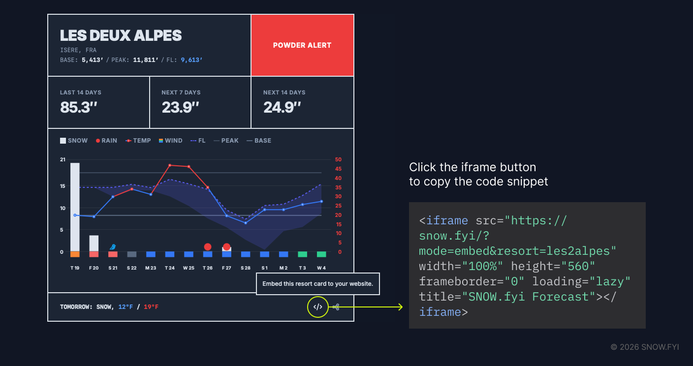The image size is (693, 366).
Task: Click the embed iframe code icon
Action: tap(317, 307)
